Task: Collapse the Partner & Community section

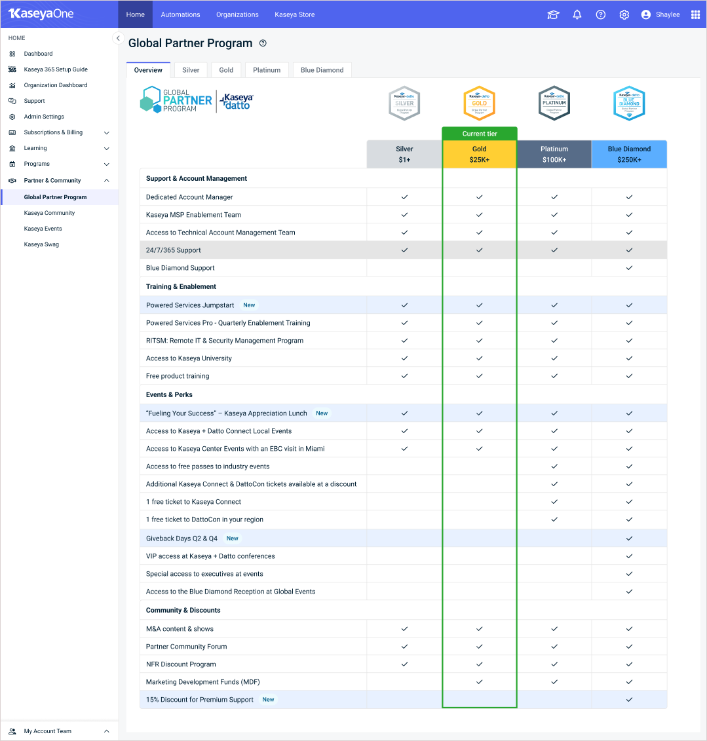Action: pos(107,181)
